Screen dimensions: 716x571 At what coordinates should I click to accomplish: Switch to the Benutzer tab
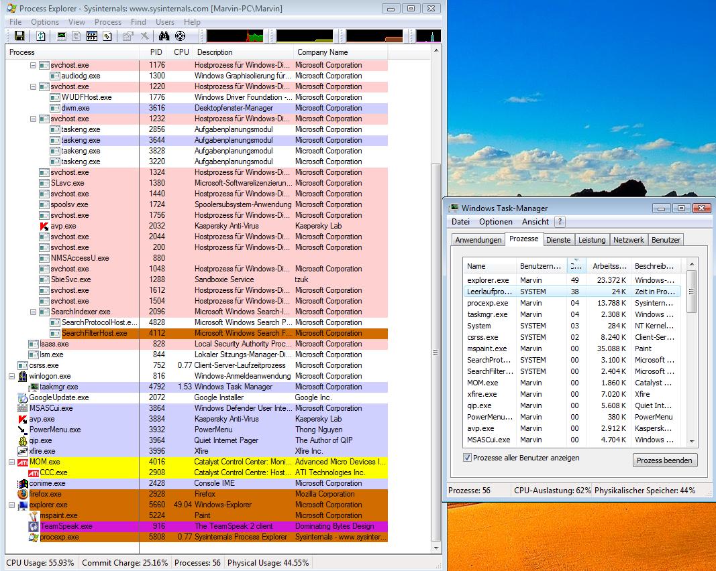pyautogui.click(x=666, y=240)
